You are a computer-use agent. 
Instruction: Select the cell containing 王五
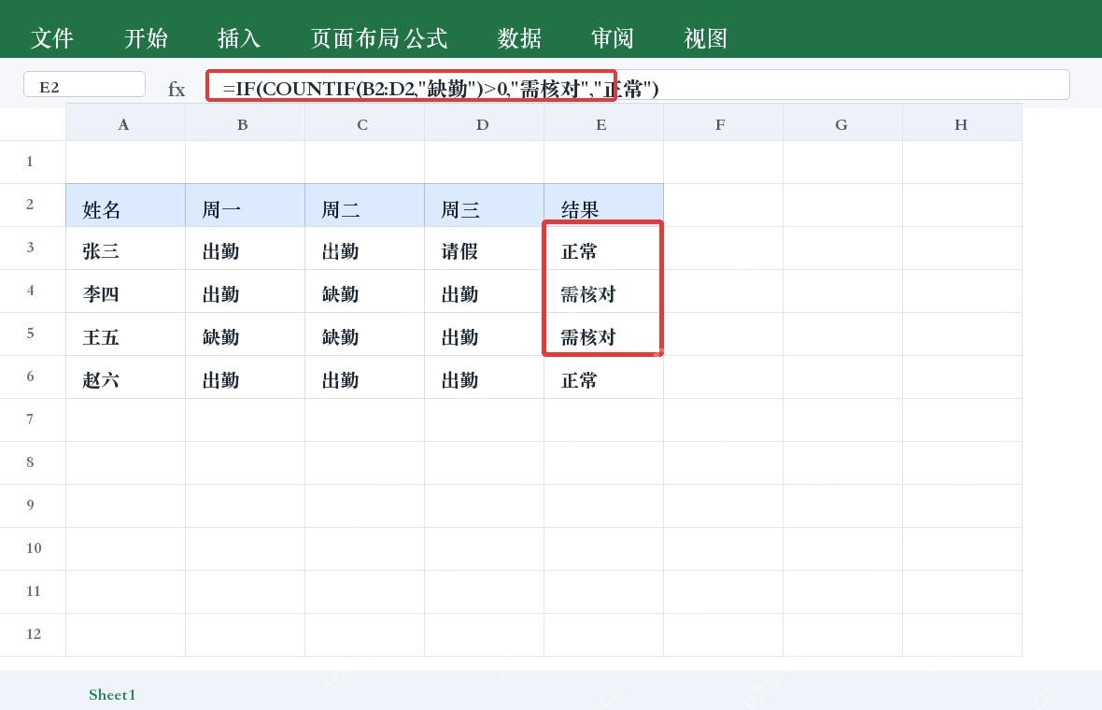[126, 334]
